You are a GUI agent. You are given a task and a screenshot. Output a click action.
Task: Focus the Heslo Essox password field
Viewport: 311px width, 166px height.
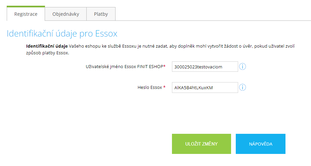click(205, 87)
